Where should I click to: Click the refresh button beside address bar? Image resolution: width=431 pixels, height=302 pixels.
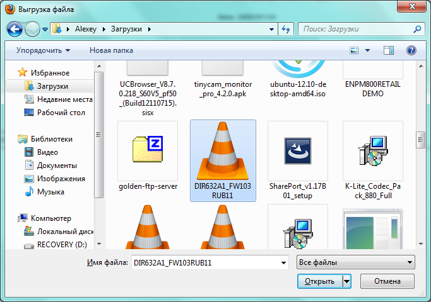[286, 29]
